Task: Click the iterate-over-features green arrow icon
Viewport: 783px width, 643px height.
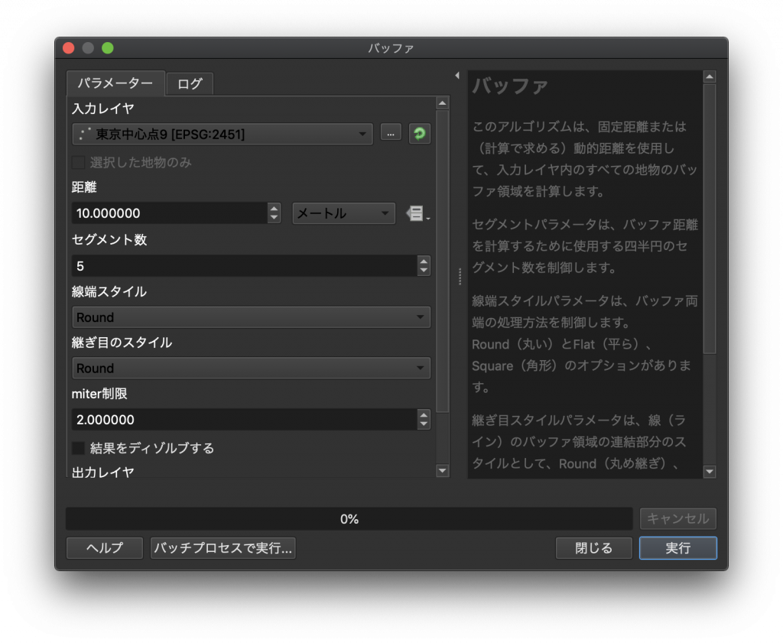Action: tap(420, 134)
